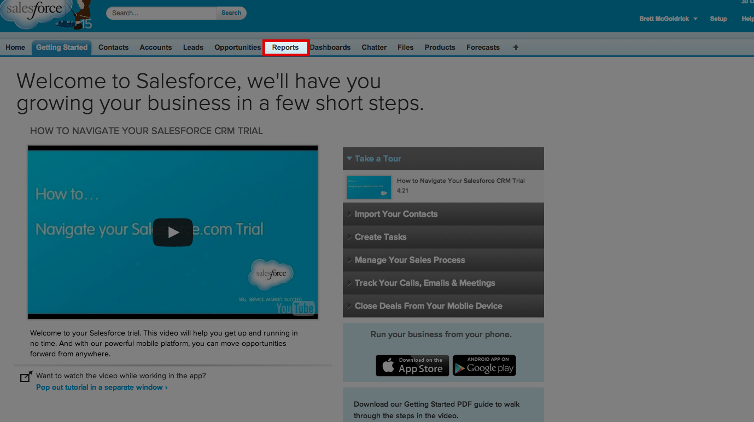Open the Products tab
The image size is (754, 422).
pos(440,48)
